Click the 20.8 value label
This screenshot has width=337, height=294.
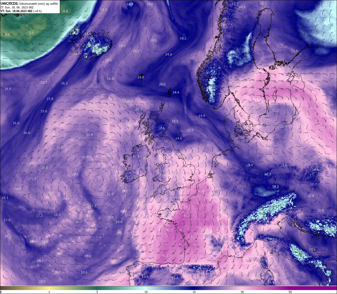[44, 168]
